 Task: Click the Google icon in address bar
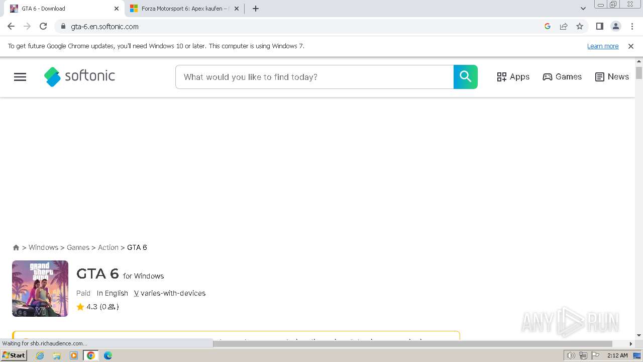pos(548,26)
